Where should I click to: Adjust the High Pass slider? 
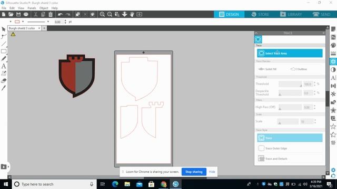click(290, 107)
